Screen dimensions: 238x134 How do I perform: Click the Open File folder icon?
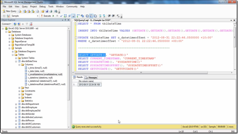[x=43, y=11]
